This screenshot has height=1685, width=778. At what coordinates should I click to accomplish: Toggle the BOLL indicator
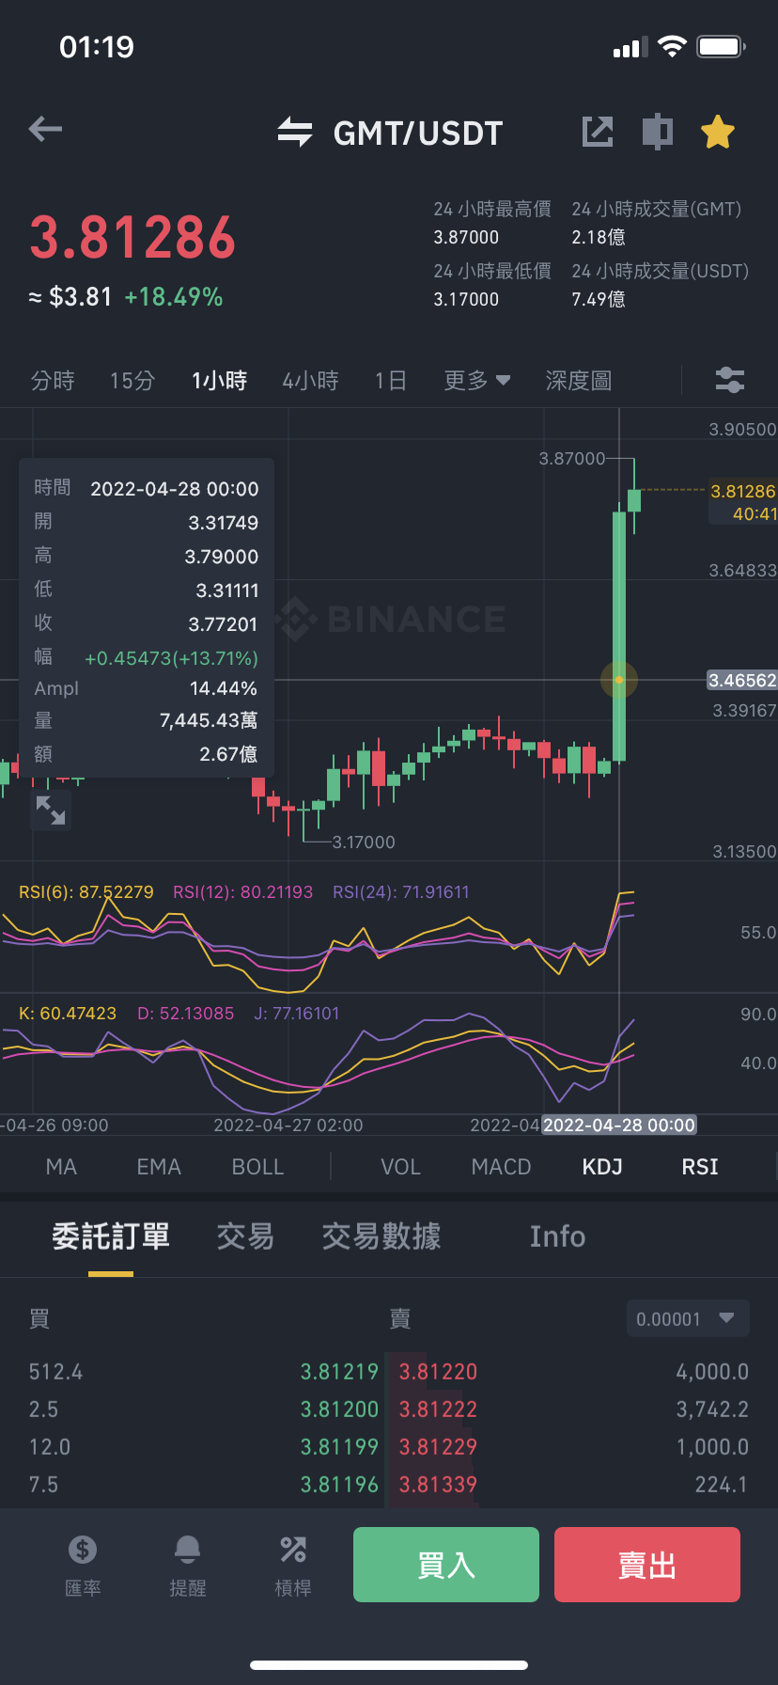pos(258,1167)
